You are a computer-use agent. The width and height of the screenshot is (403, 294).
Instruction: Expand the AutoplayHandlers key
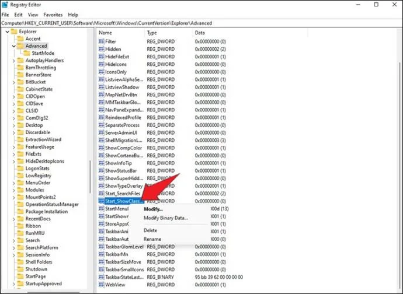(14, 61)
